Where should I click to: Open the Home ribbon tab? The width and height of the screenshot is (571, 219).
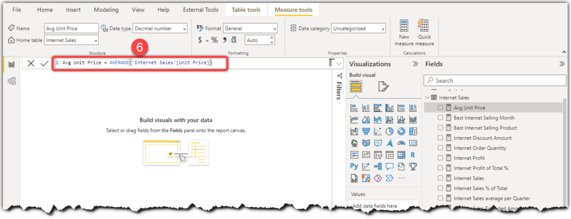tap(45, 10)
